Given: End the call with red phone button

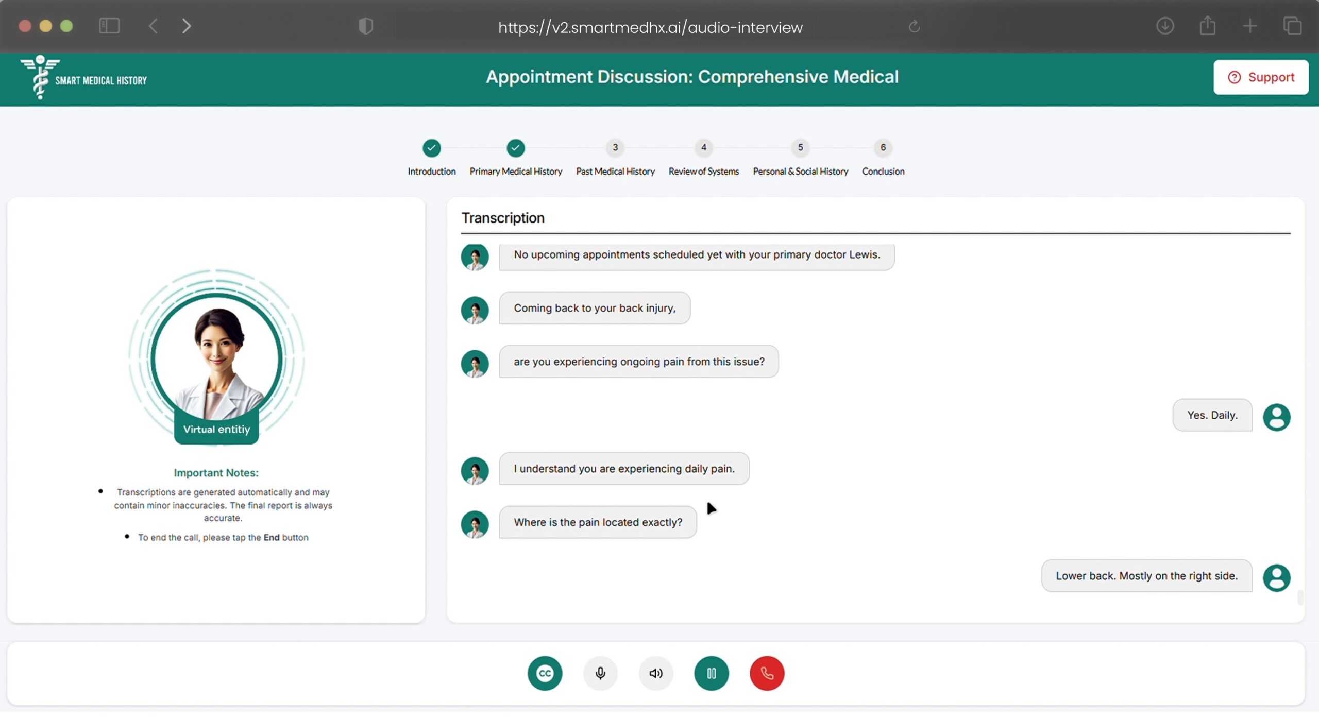Looking at the screenshot, I should click(x=767, y=673).
